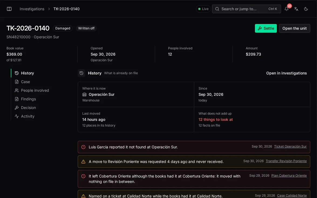Go to Investigations breadcrumb
Viewport: 317px width, 198px height.
(32, 9)
